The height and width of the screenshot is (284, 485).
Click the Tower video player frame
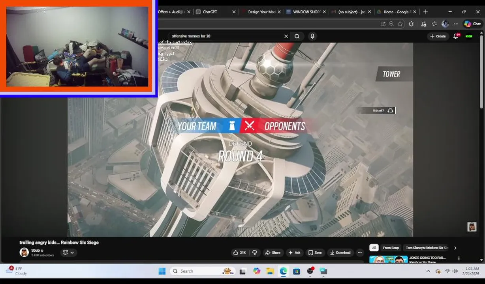[240, 140]
